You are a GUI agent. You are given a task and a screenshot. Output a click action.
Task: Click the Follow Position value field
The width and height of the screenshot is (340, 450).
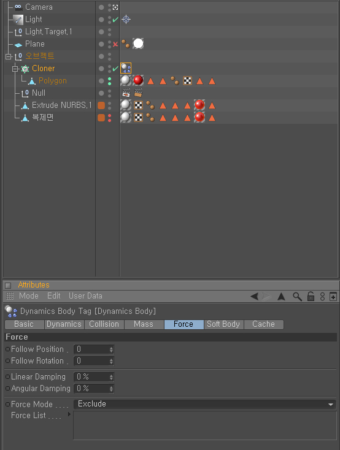[94, 349]
